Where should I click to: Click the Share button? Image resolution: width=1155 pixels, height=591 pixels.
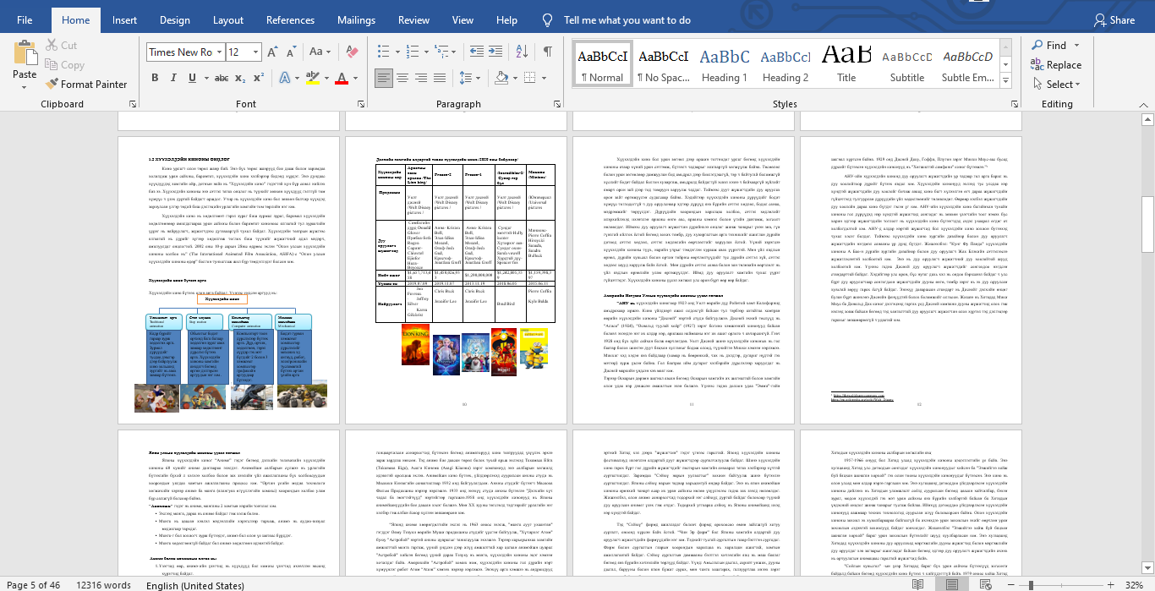(x=1114, y=20)
